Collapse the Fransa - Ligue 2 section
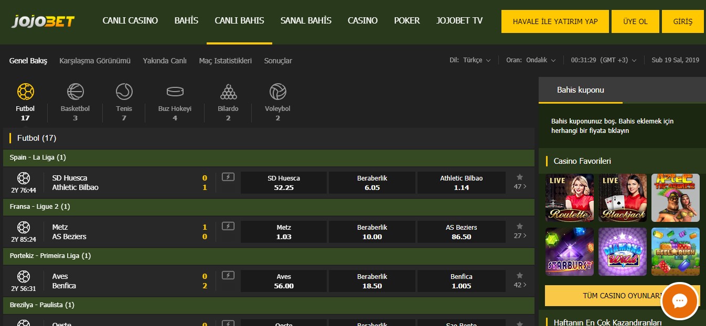The width and height of the screenshot is (706, 326). pyautogui.click(x=269, y=207)
